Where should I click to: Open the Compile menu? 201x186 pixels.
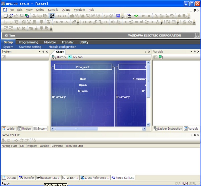tap(53, 10)
